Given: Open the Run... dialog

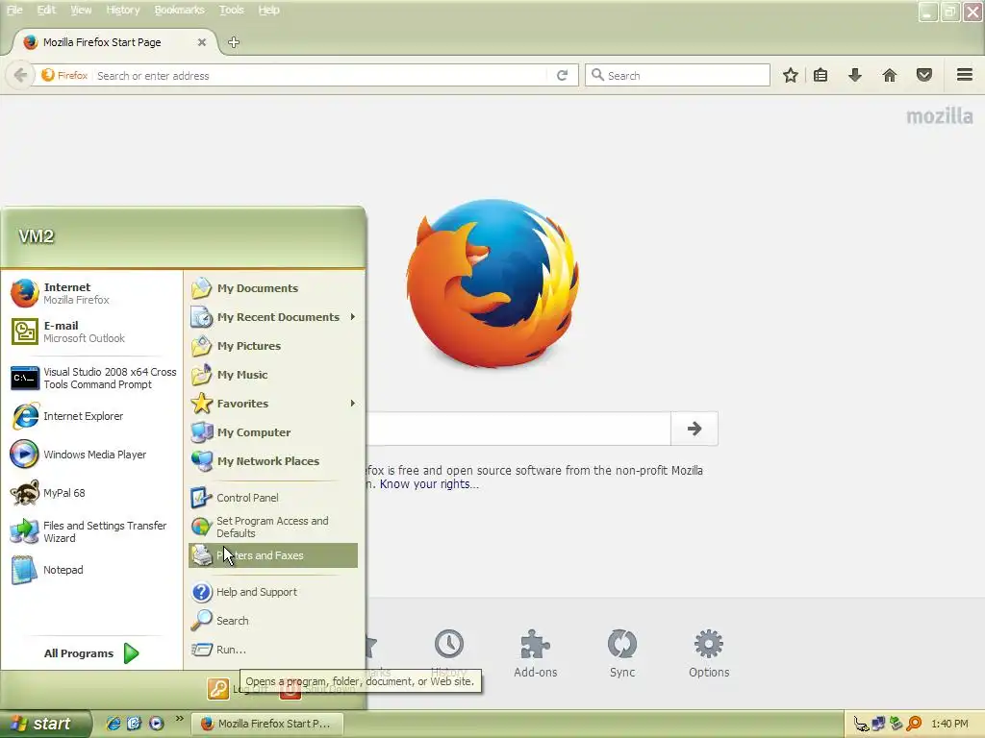Looking at the screenshot, I should click(273, 650).
